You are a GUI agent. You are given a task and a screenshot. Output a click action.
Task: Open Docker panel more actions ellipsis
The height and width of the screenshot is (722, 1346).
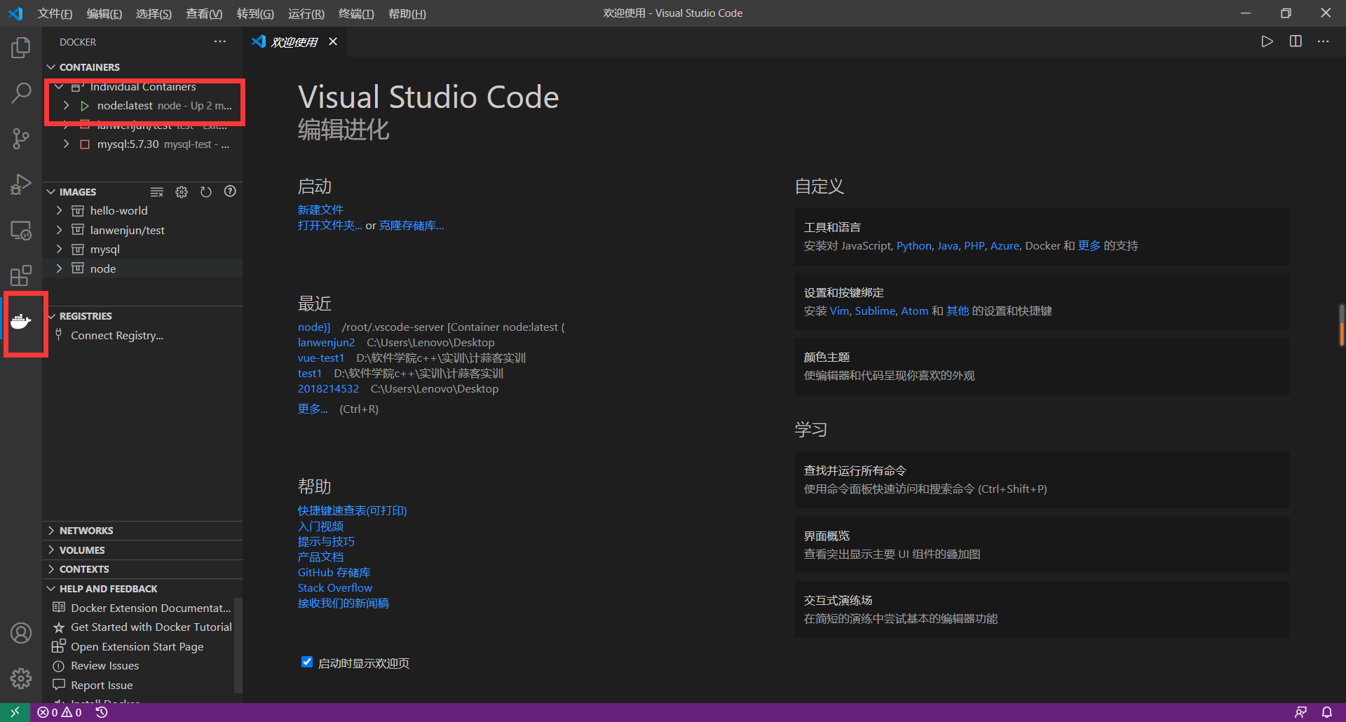pos(220,41)
